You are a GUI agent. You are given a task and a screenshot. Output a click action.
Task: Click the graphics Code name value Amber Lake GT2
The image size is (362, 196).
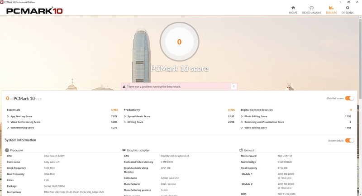pos(170,178)
